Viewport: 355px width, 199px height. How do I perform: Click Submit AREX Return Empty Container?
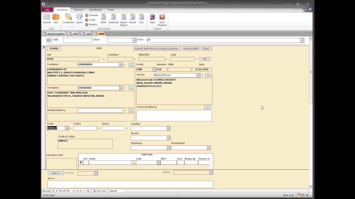(157, 49)
